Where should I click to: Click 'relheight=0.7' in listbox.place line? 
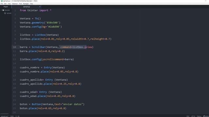click(100, 39)
